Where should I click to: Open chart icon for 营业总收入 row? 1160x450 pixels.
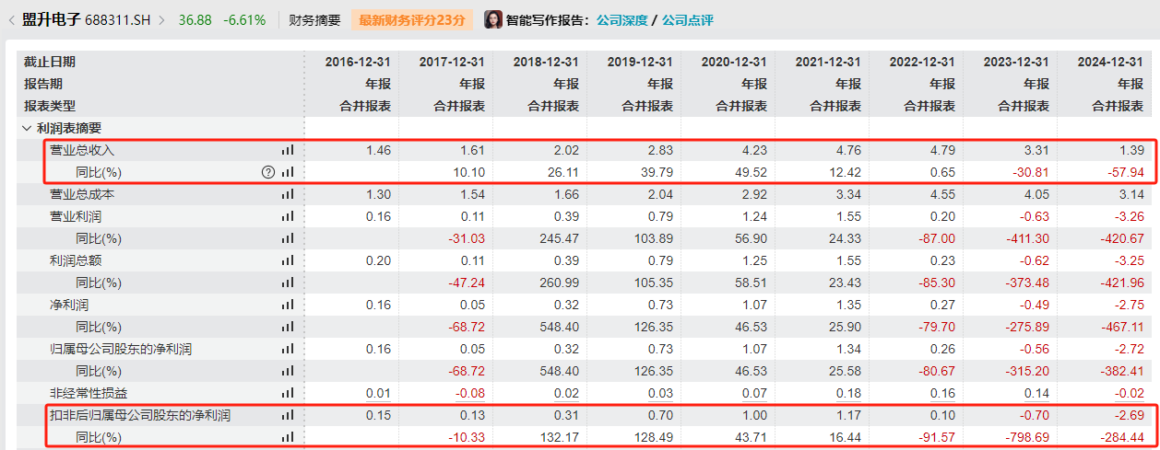coord(288,150)
